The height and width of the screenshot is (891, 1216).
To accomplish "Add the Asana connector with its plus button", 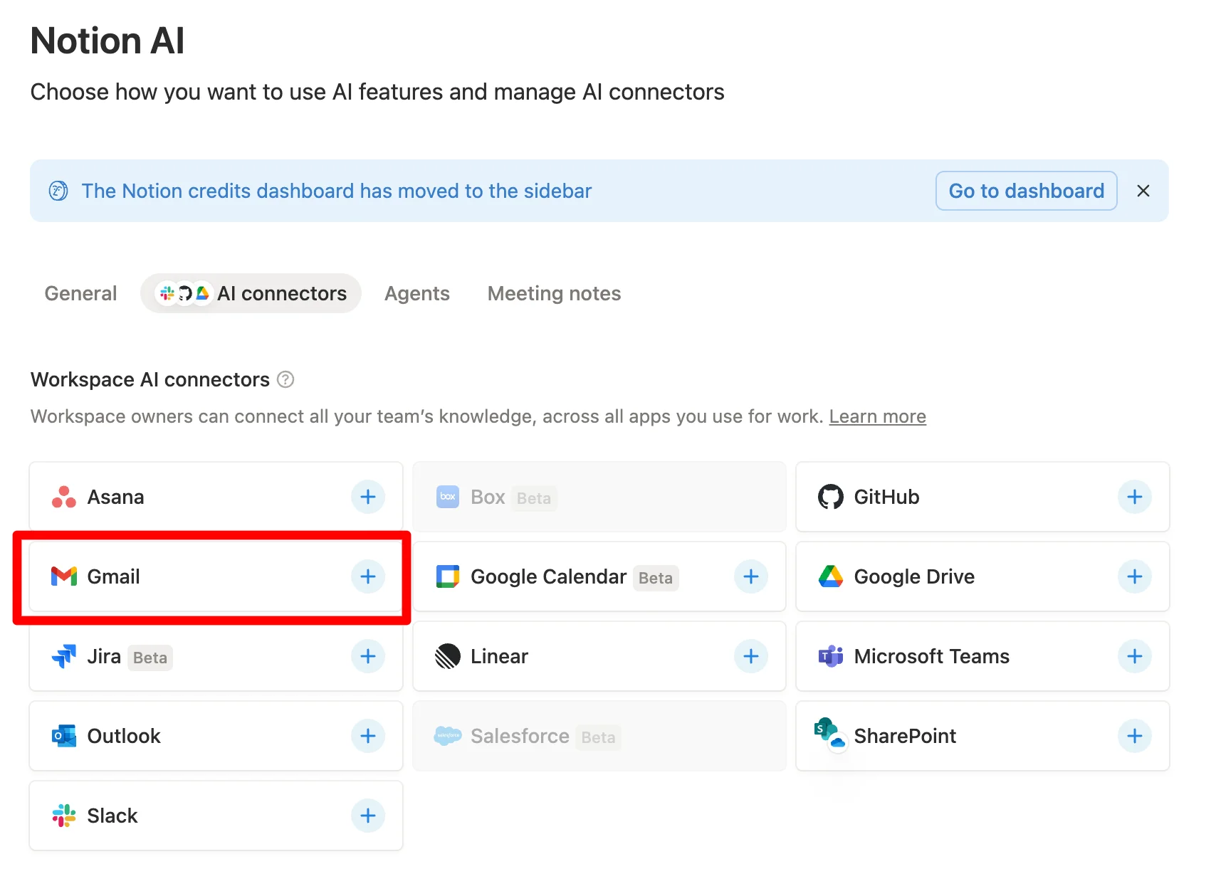I will tap(368, 497).
